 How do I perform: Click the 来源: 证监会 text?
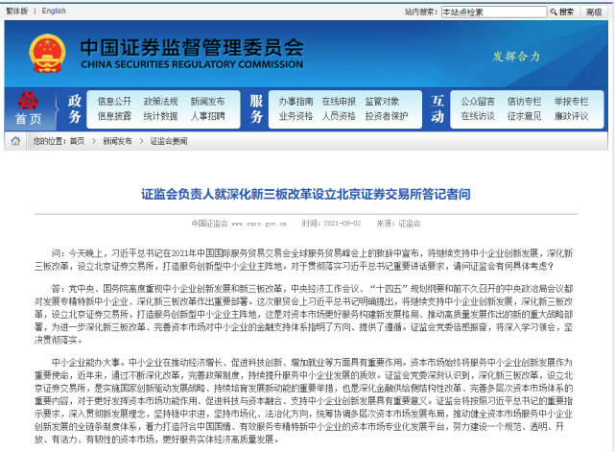click(x=398, y=224)
